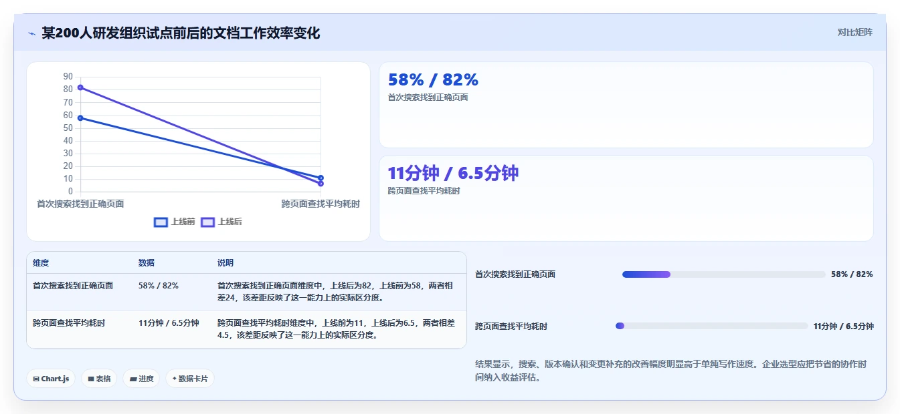Click the y-axis tick 90
The width and height of the screenshot is (900, 414).
68,77
